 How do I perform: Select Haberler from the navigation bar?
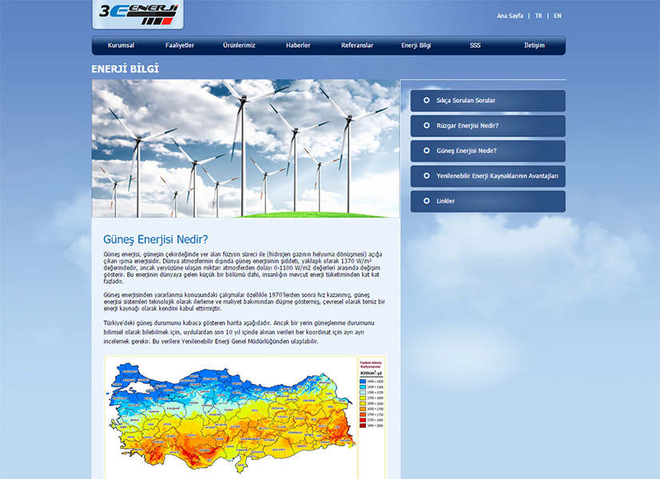pos(298,46)
